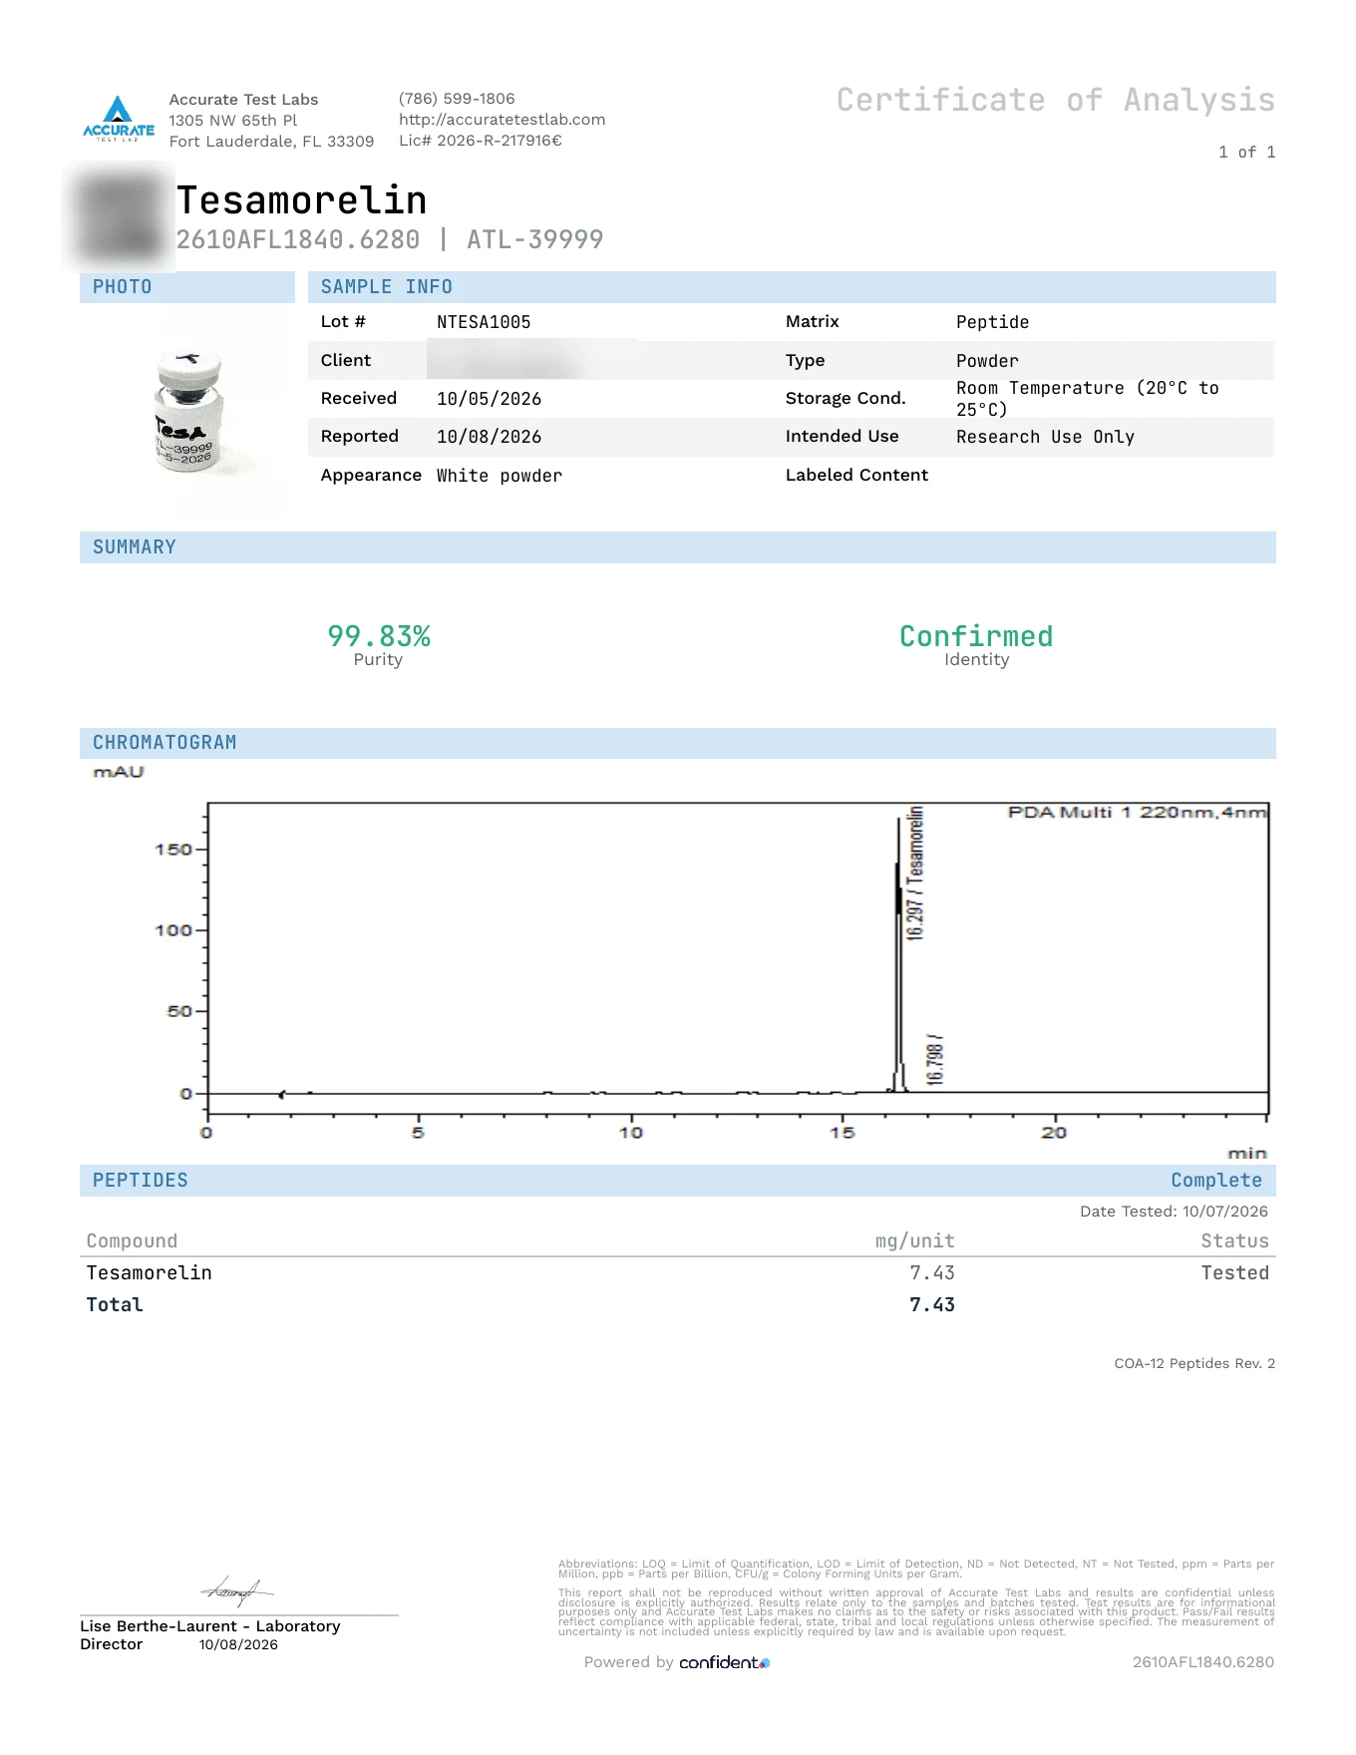Select the 99.83% purity value
This screenshot has height=1755, width=1356.
tap(379, 636)
